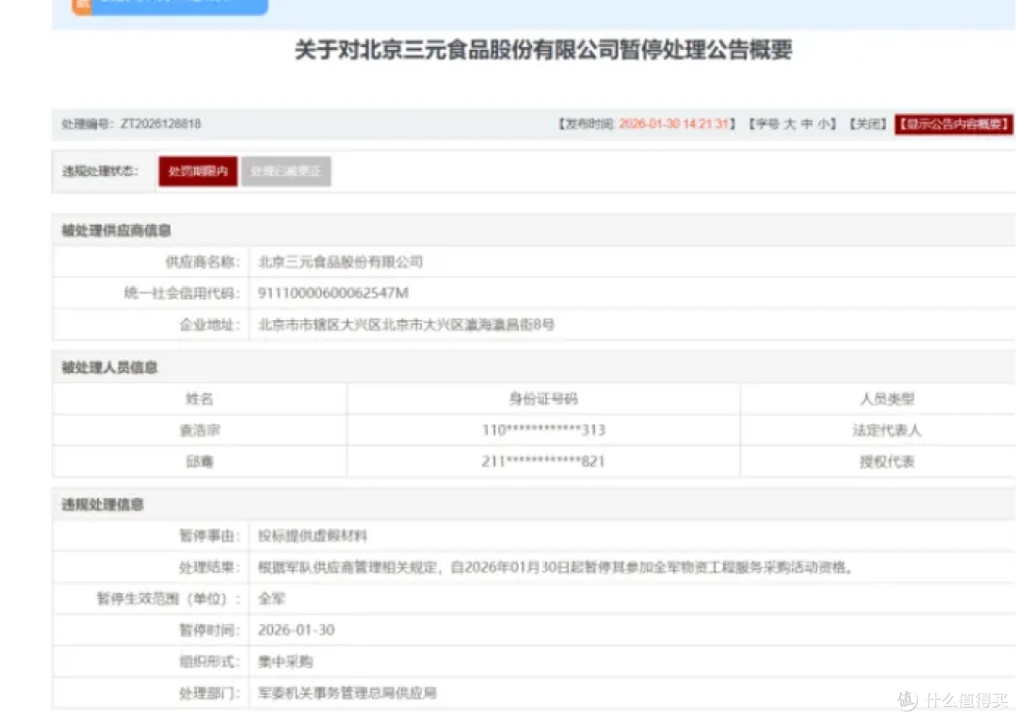Click the 企业地址 address value
Viewport: 1017px width, 721px height.
pyautogui.click(x=406, y=324)
